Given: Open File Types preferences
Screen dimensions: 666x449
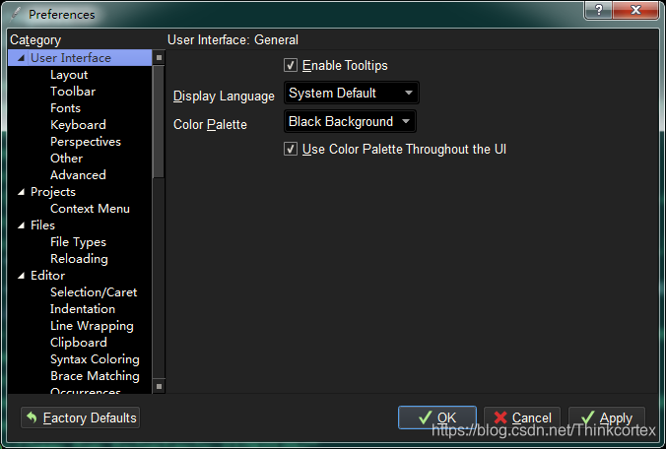Looking at the screenshot, I should 78,242.
